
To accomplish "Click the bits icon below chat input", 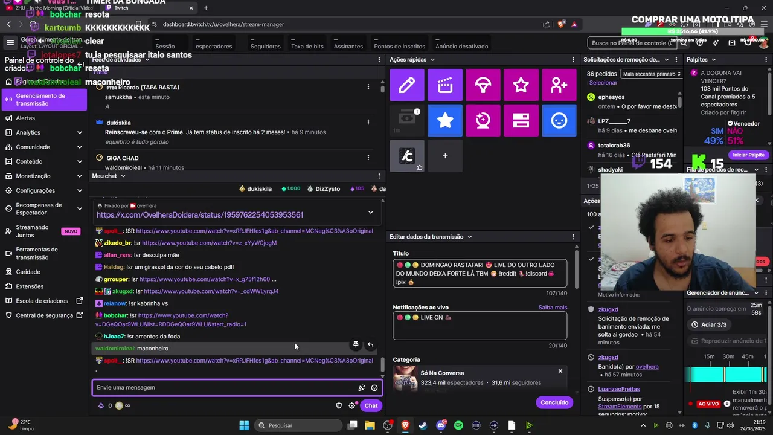I will tap(101, 405).
